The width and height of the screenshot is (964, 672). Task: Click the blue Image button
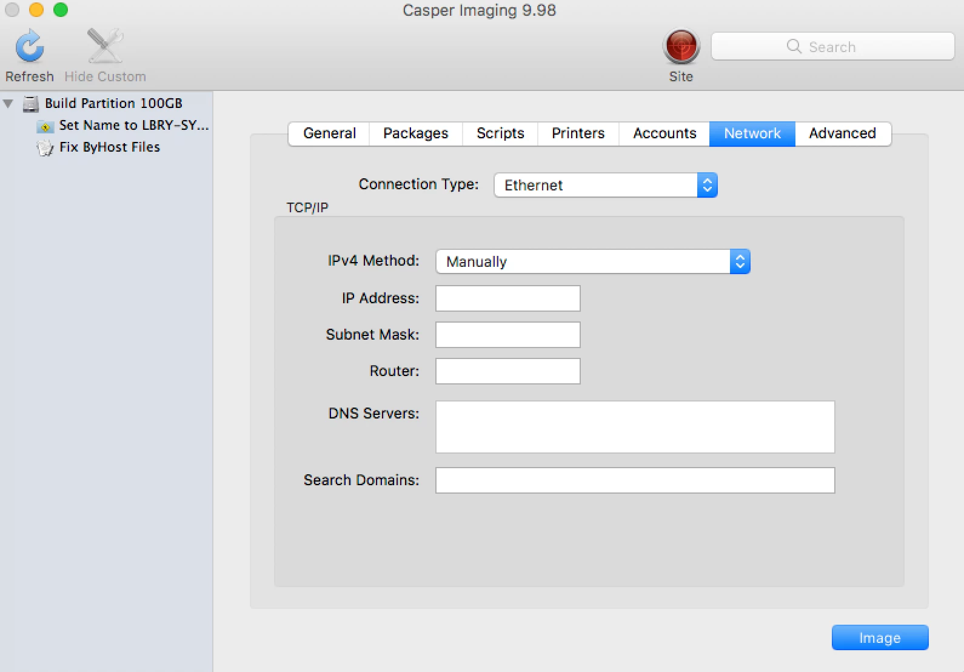[880, 637]
